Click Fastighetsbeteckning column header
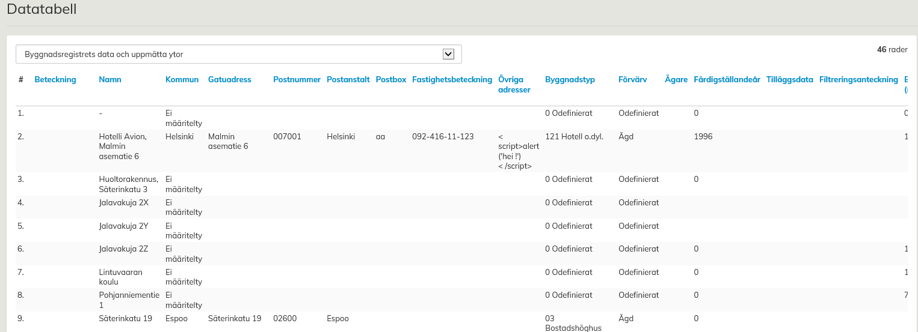The width and height of the screenshot is (918, 332). click(x=452, y=80)
